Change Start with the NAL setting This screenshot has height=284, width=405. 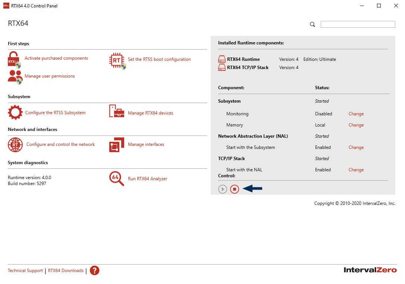356,170
